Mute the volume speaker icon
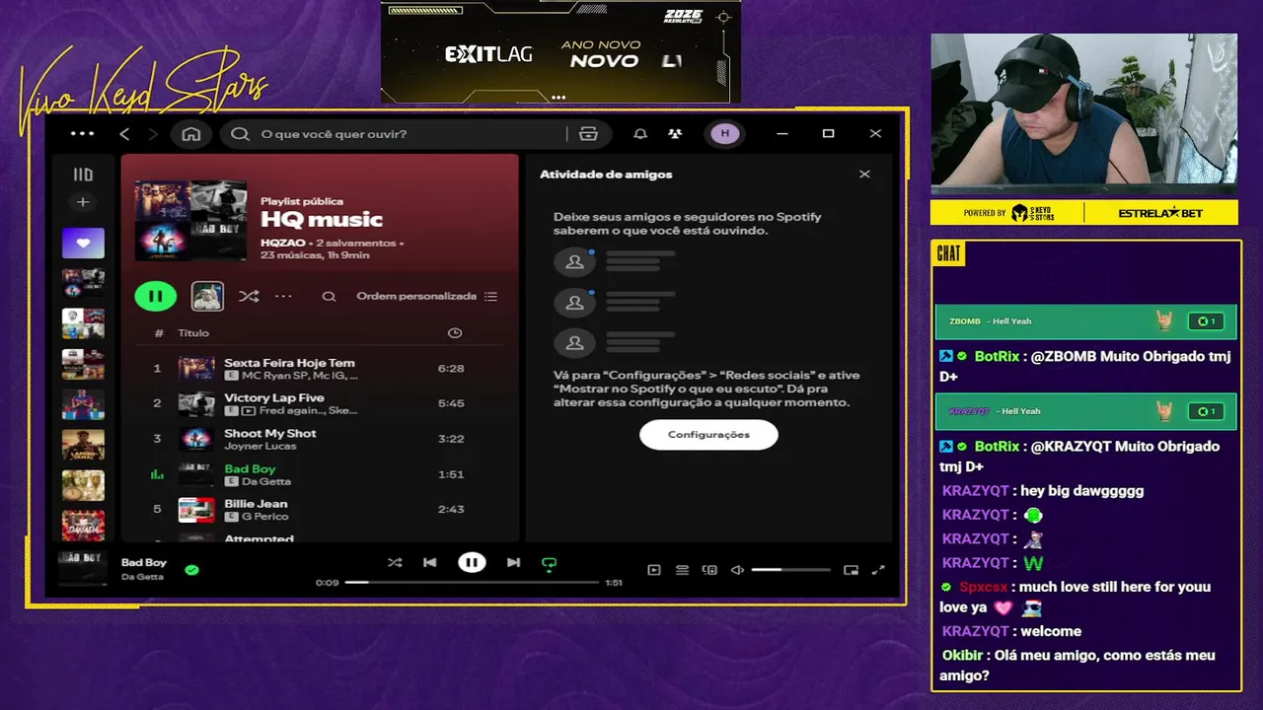This screenshot has height=710, width=1263. 737,570
